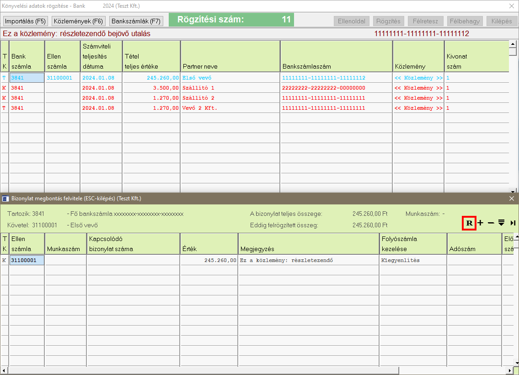519x375 pixels.
Task: Close the Bizonylat megbontás felvitele panel
Action: pos(512,198)
